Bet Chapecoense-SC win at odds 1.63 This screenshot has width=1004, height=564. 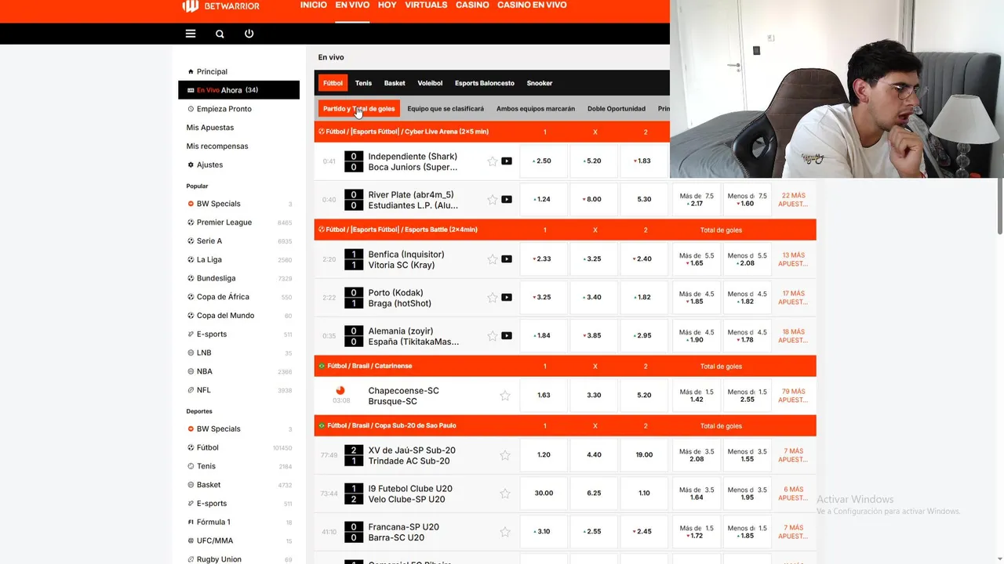(x=544, y=396)
